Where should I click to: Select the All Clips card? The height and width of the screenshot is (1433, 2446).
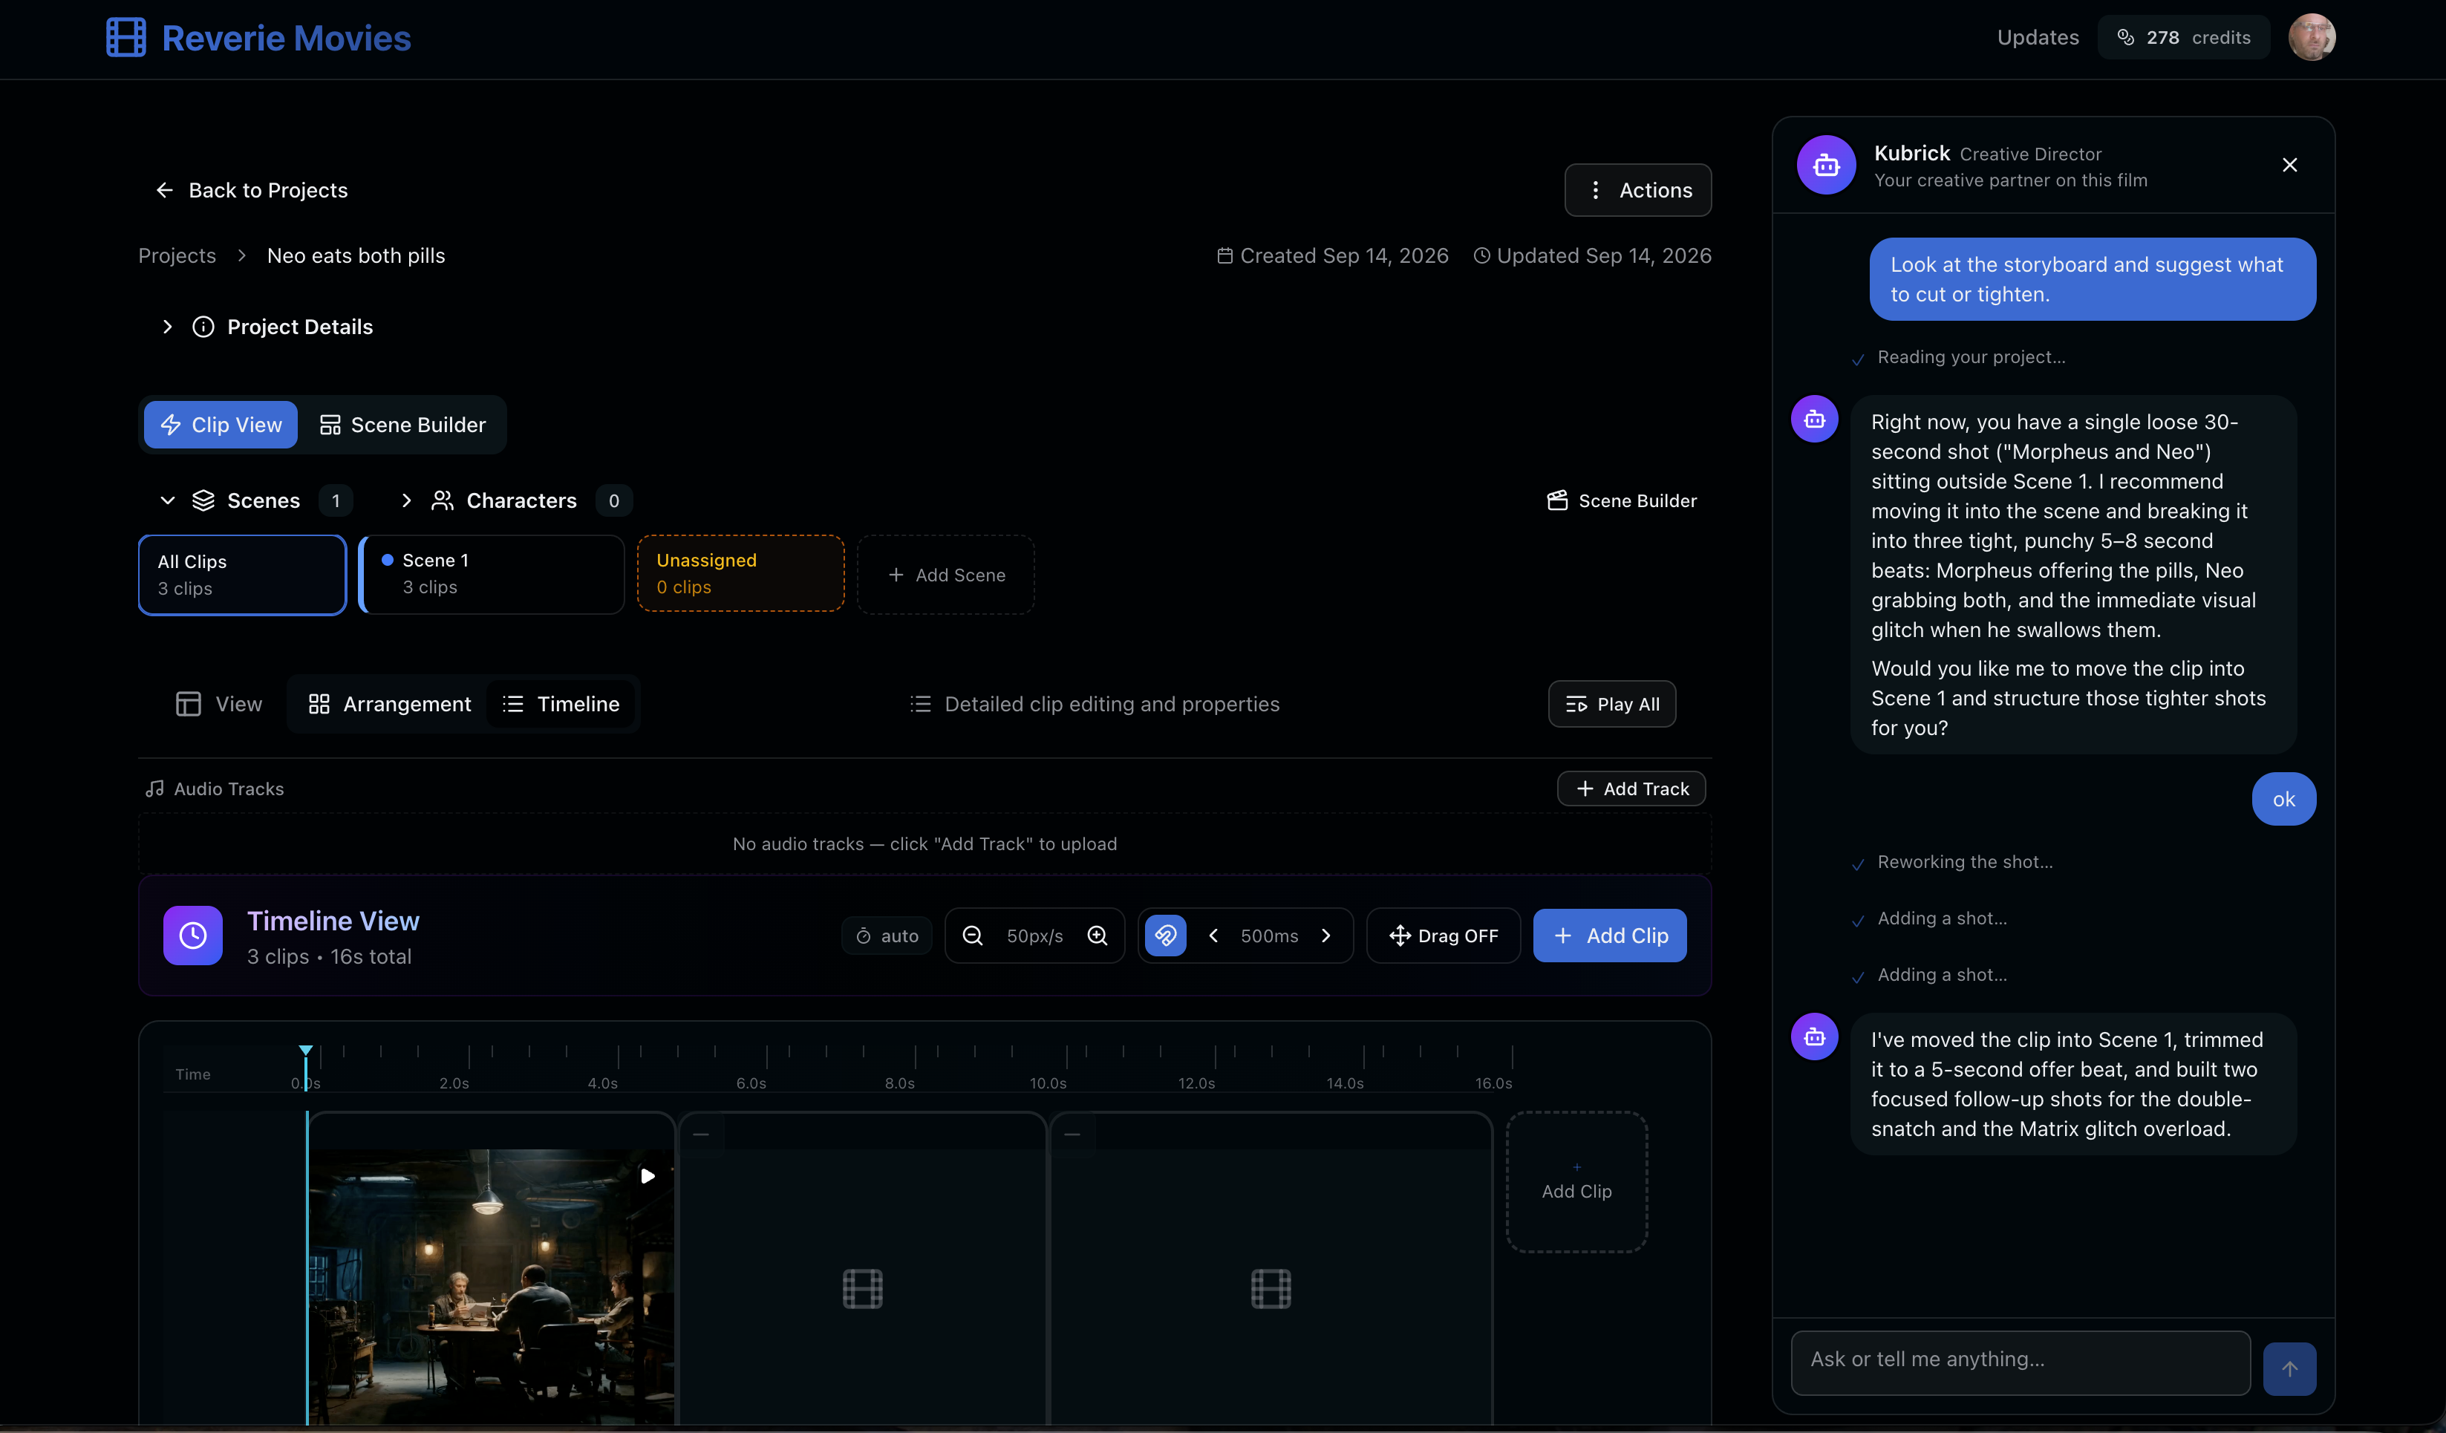[x=241, y=575]
